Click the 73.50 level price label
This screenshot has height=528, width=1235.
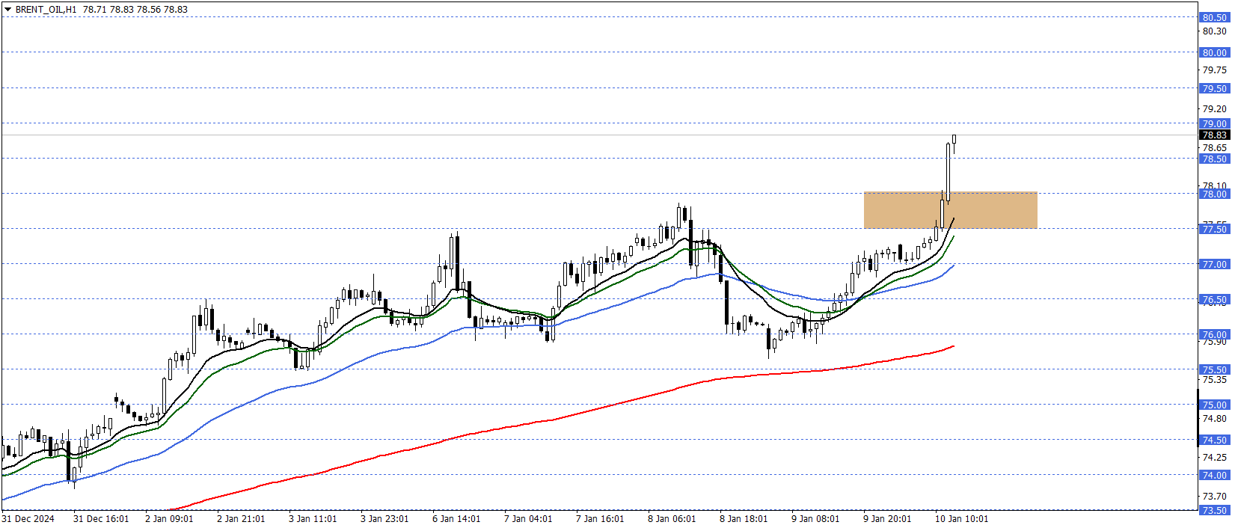tap(1215, 510)
